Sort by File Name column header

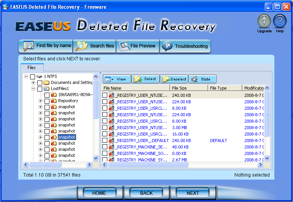click(x=136, y=88)
